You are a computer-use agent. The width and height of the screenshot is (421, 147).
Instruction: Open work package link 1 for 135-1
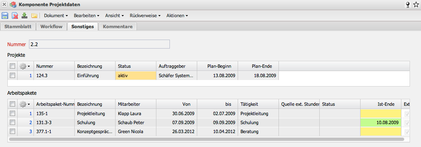(31, 114)
